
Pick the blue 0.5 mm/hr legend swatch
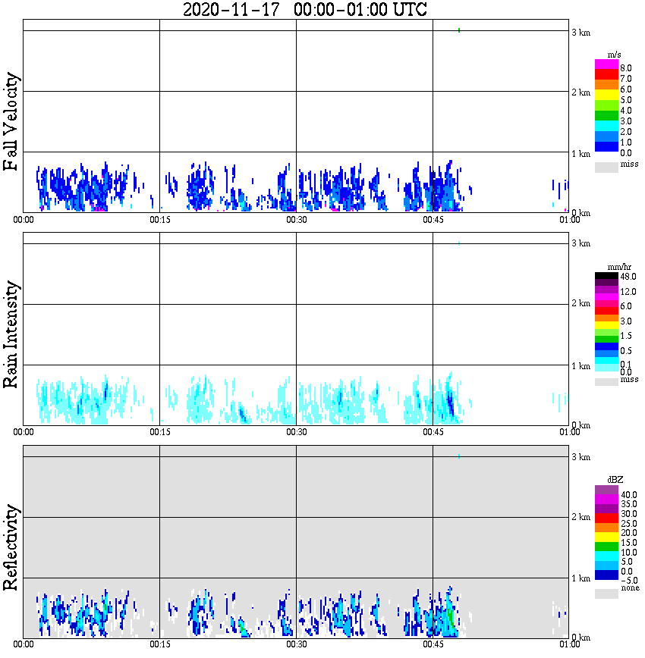coord(606,346)
